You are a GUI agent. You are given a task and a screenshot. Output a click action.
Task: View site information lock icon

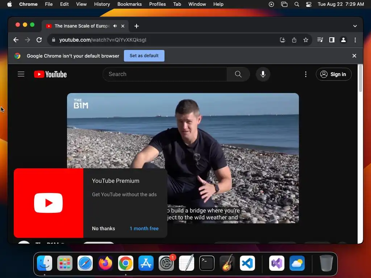(x=54, y=40)
